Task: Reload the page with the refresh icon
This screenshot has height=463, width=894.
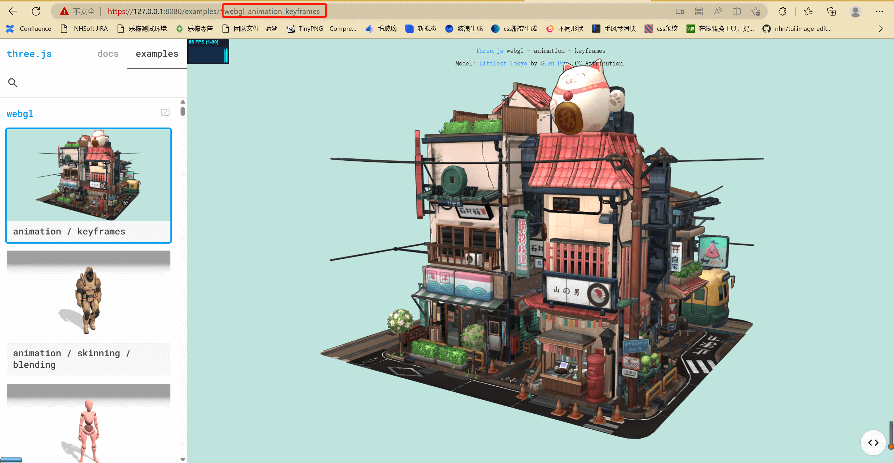Action: [x=36, y=11]
